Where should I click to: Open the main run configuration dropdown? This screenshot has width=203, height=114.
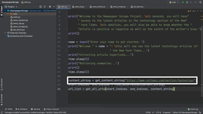[174, 2]
